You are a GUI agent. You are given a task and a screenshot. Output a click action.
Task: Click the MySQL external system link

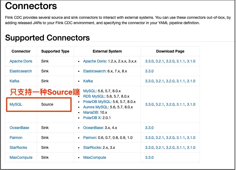pyautogui.click(x=89, y=91)
